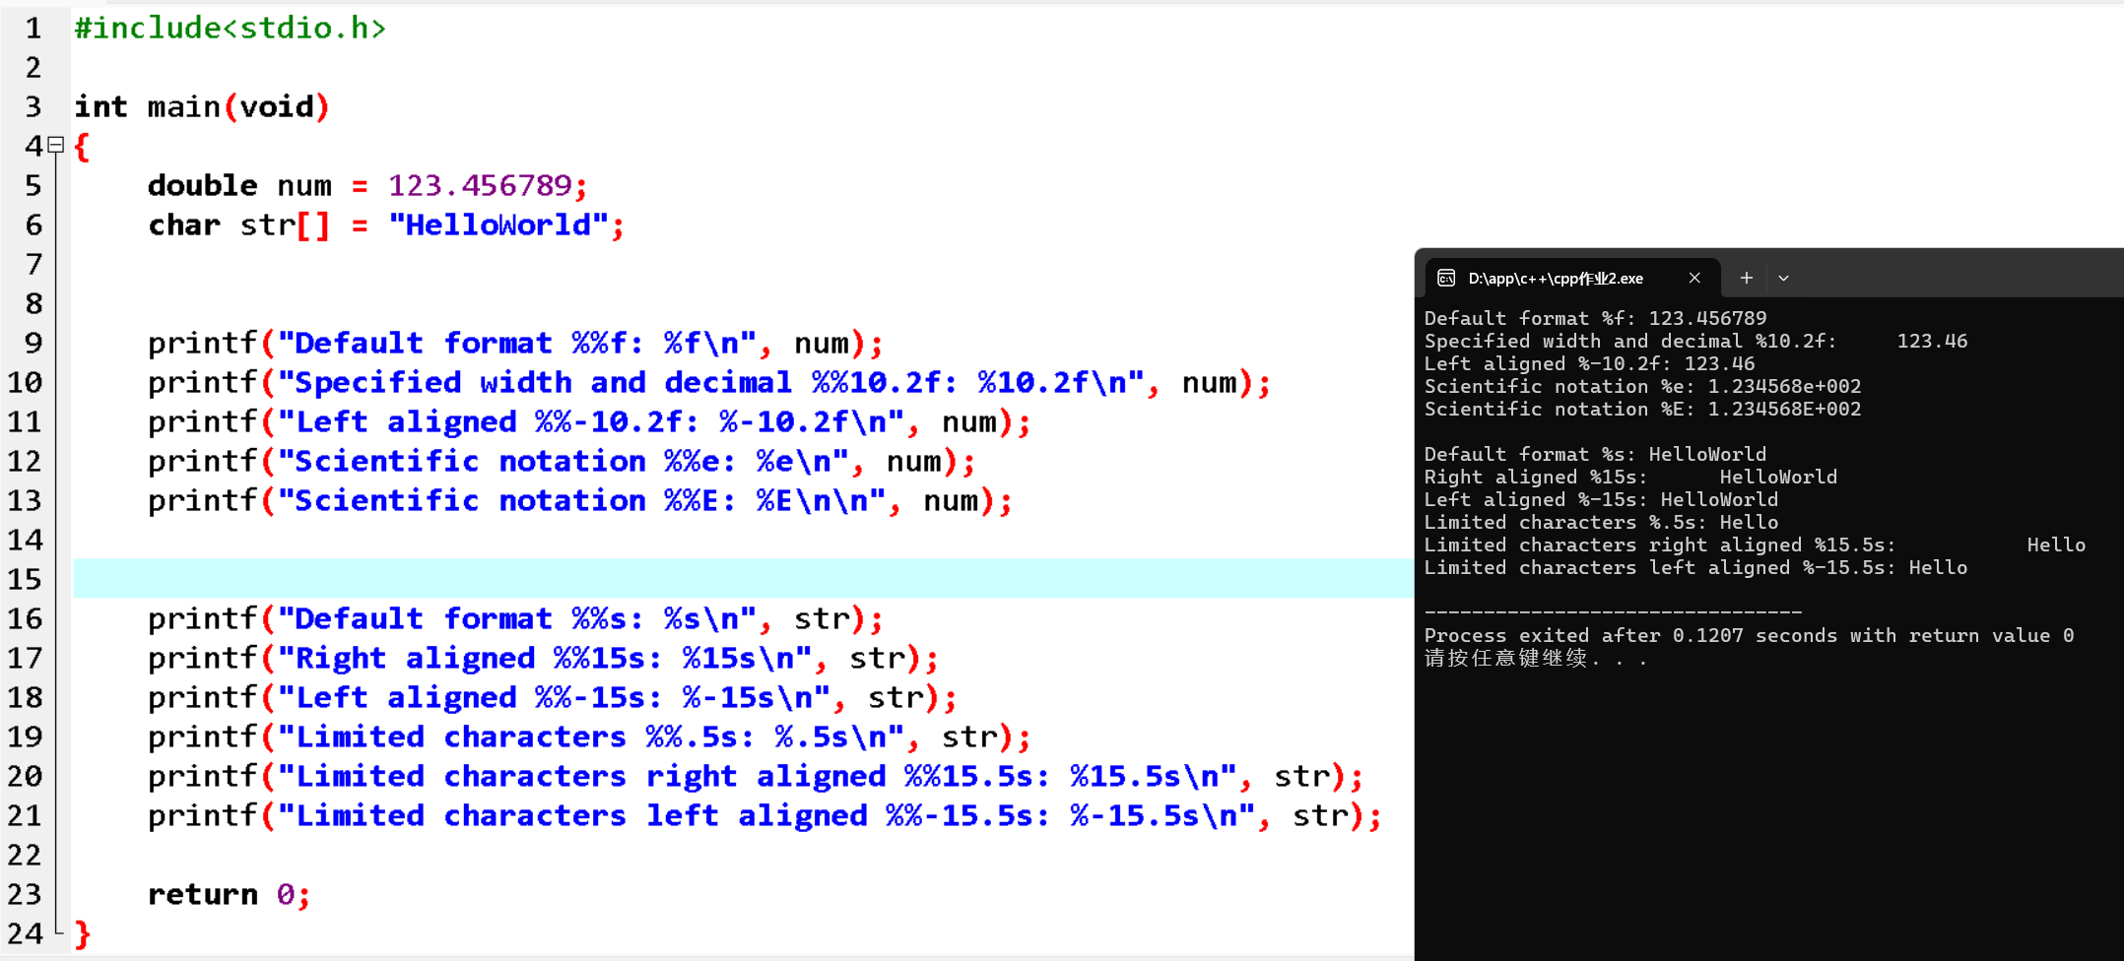Click line number 5 in the editor gutter
The width and height of the screenshot is (2124, 961).
click(x=33, y=185)
